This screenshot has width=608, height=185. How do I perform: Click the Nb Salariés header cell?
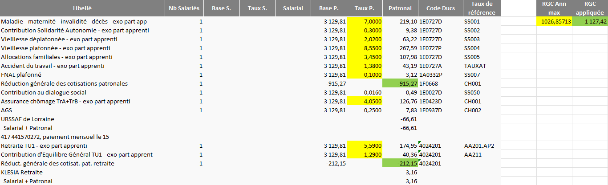185,8
